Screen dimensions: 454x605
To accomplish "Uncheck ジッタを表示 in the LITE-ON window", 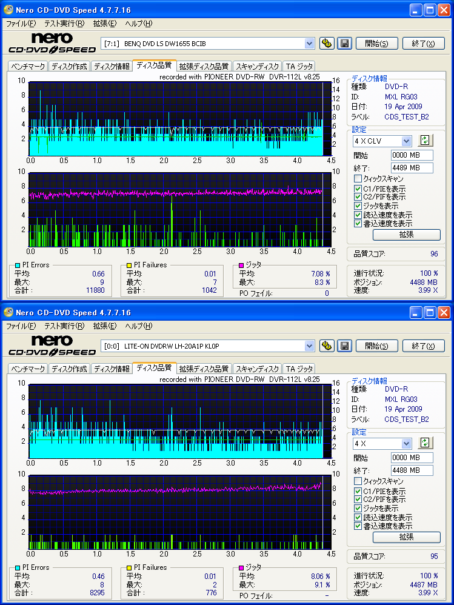I will [358, 509].
